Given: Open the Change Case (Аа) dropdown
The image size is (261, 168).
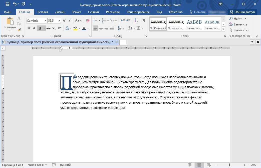Looking at the screenshot, I should (78, 21).
